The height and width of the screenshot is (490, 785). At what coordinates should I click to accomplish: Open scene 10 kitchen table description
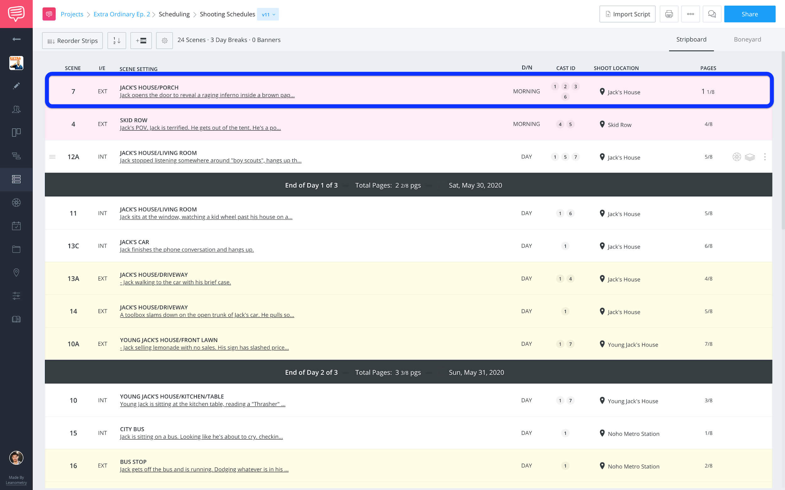tap(203, 404)
